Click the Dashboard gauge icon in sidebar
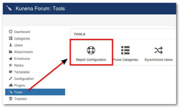Image resolution: width=181 pixels, height=109 pixels. [11, 32]
